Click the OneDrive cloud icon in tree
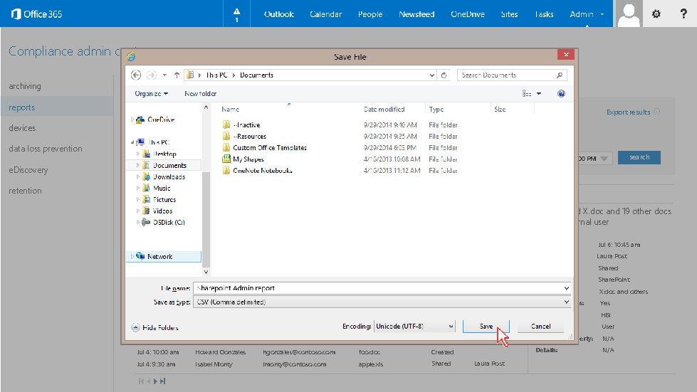 pos(140,120)
